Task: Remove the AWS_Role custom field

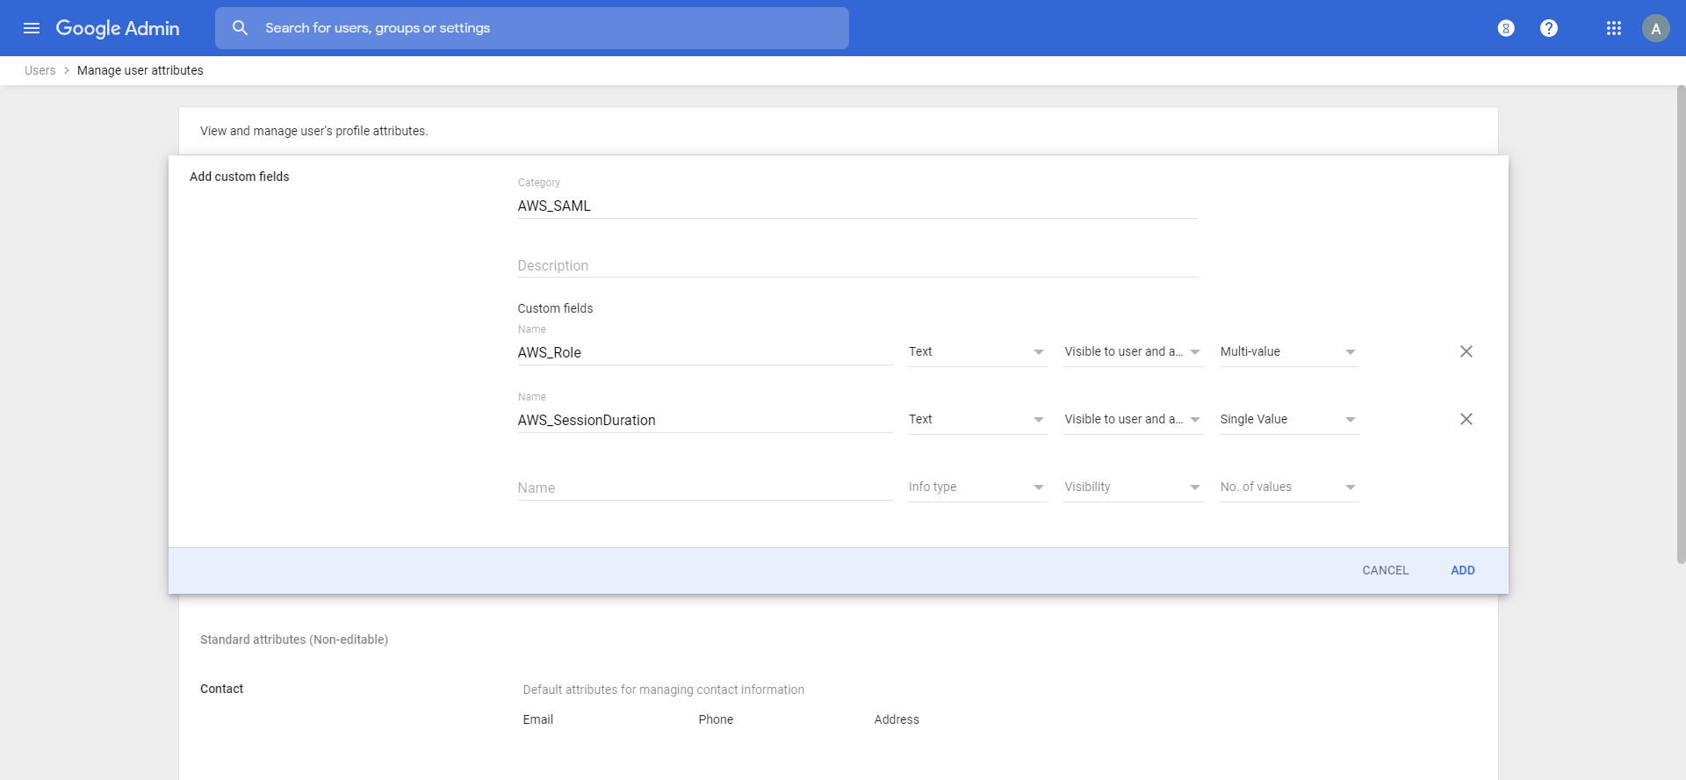Action: point(1466,351)
